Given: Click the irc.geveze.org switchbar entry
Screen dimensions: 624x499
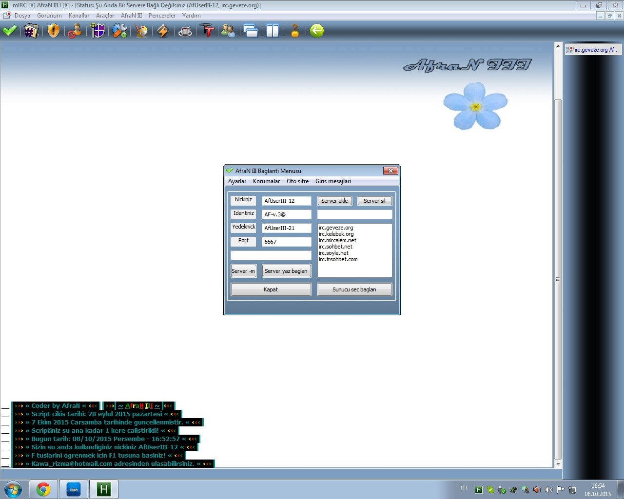Looking at the screenshot, I should (593, 50).
